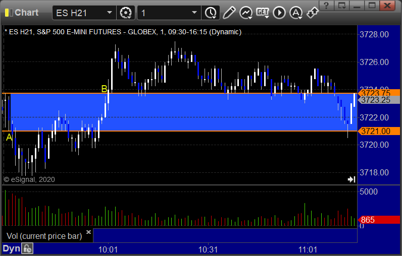The width and height of the screenshot is (402, 256).
Task: Click the trade arrows icon
Action: click(312, 13)
